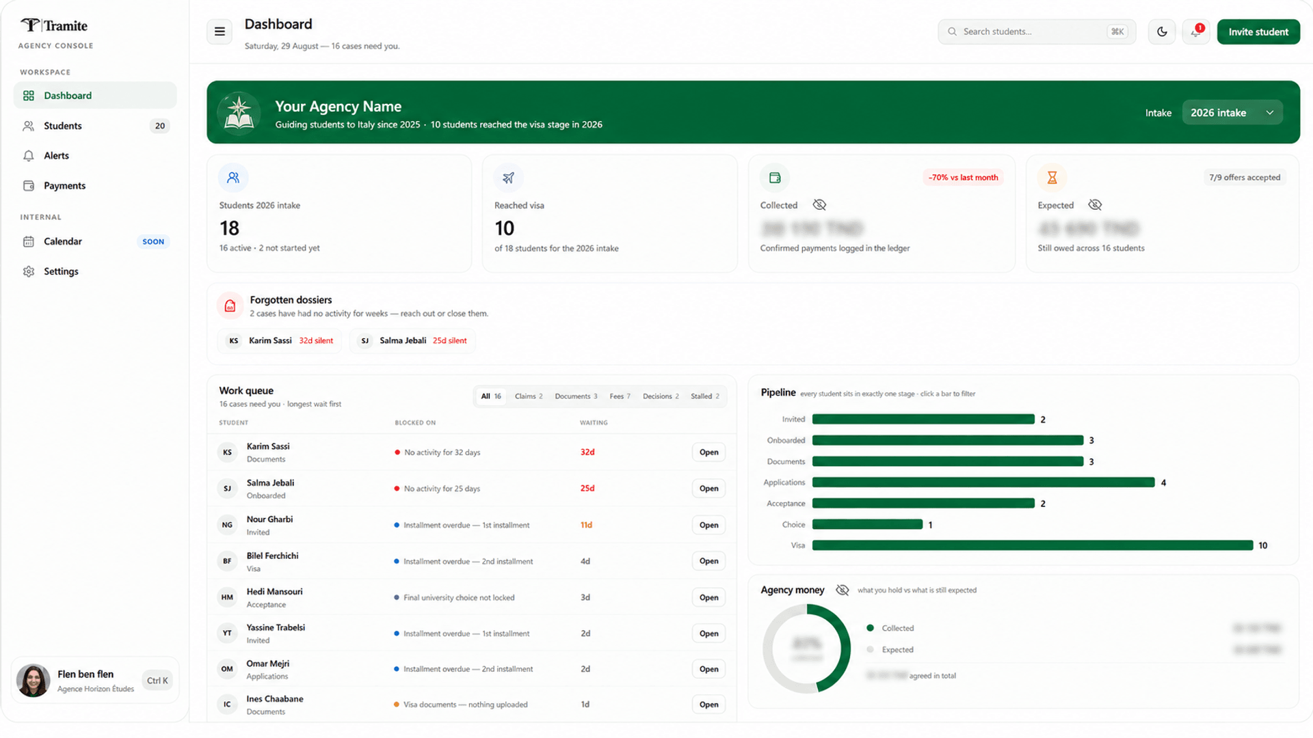Reveal the hidden Expected amount with the eye icon
Viewport: 1313px width, 738px height.
tap(1095, 205)
